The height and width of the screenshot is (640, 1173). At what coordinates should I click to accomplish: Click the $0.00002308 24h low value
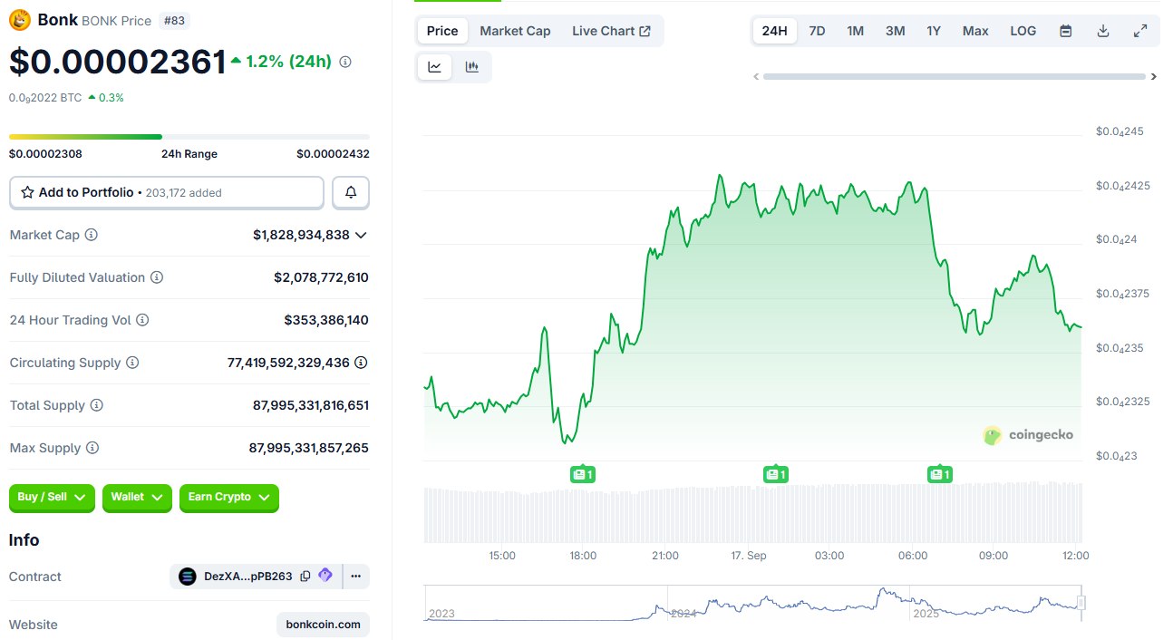pyautogui.click(x=45, y=154)
